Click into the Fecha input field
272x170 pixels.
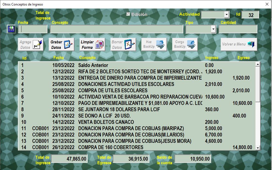pos(33,29)
